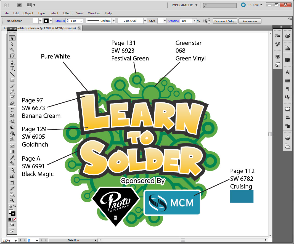Click the stroke color swatch in control bar
Screen dimensions: 294x244
(46, 21)
